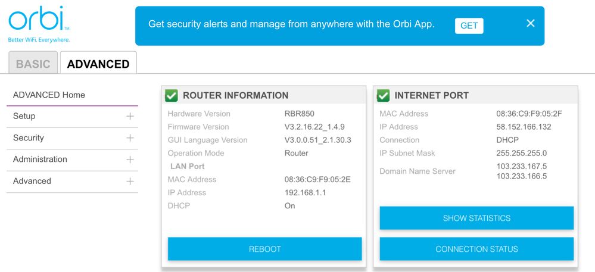Image resolution: width=595 pixels, height=272 pixels.
Task: Click the IP Subnet Mask label
Action: (x=407, y=154)
